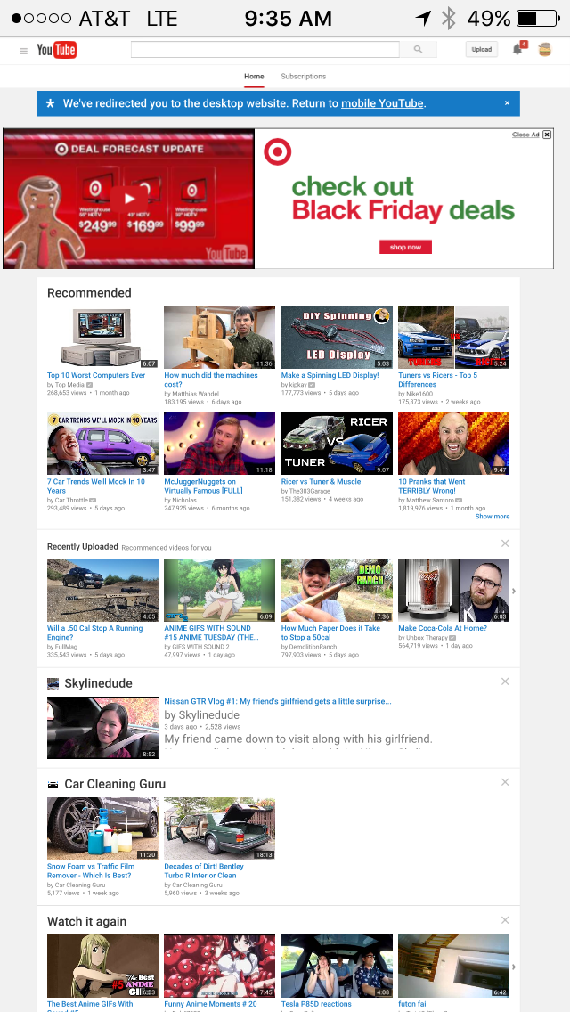Open Tesla P85D reactions thumbnail

[x=337, y=966]
